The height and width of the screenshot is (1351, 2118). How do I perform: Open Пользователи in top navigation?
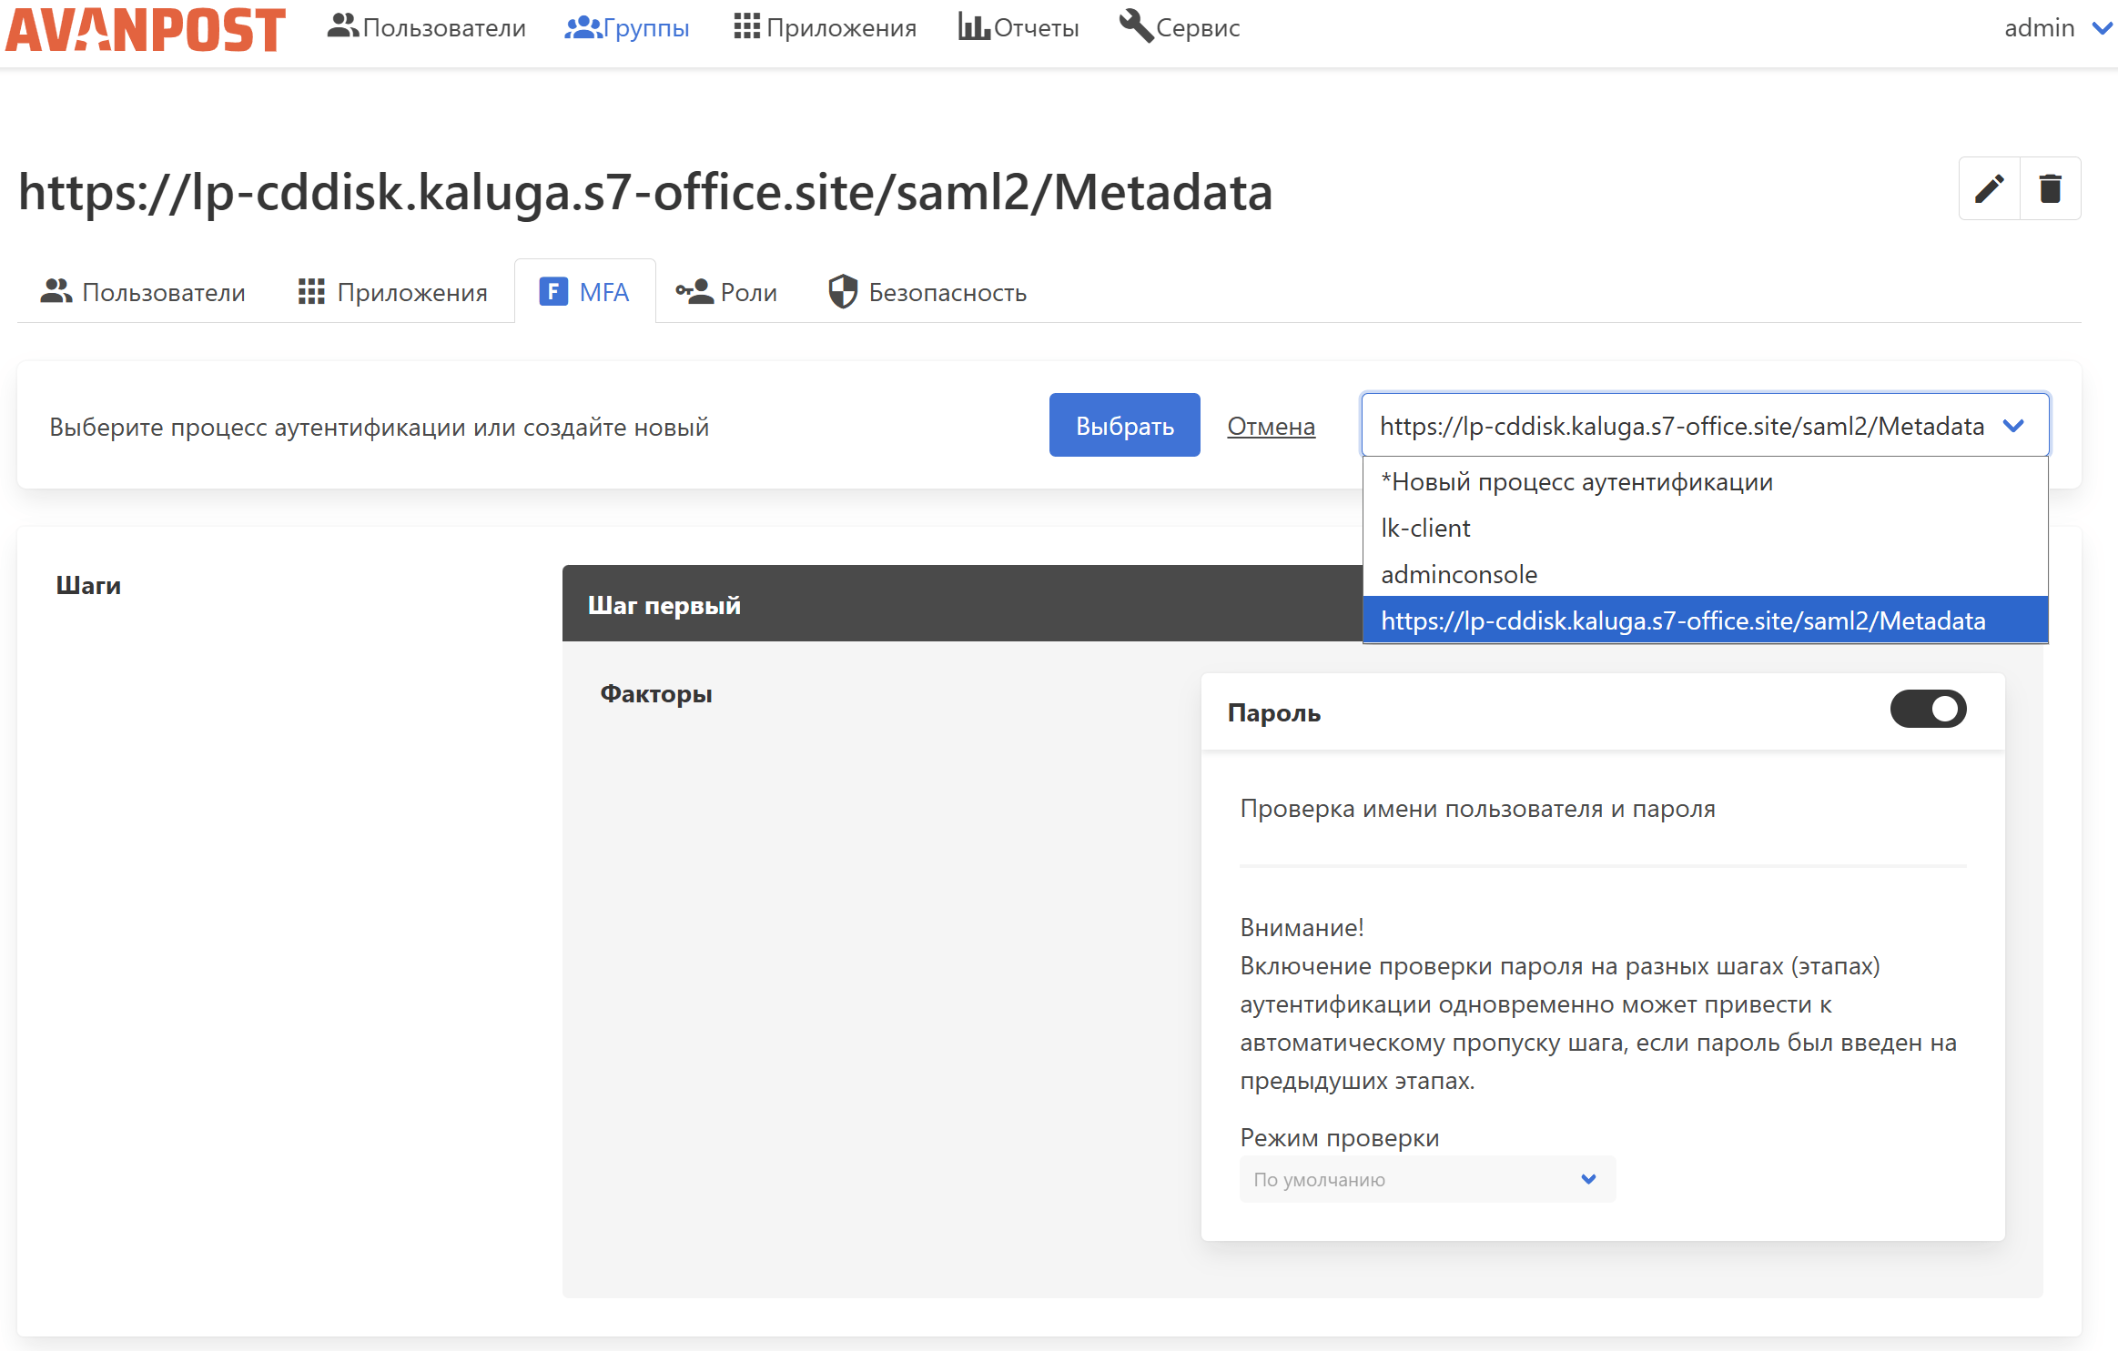(426, 27)
